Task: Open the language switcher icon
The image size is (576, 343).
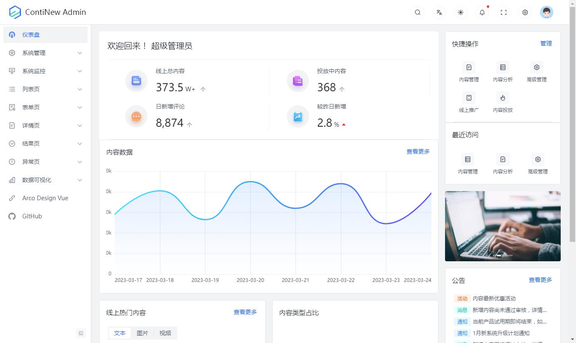Action: (439, 12)
